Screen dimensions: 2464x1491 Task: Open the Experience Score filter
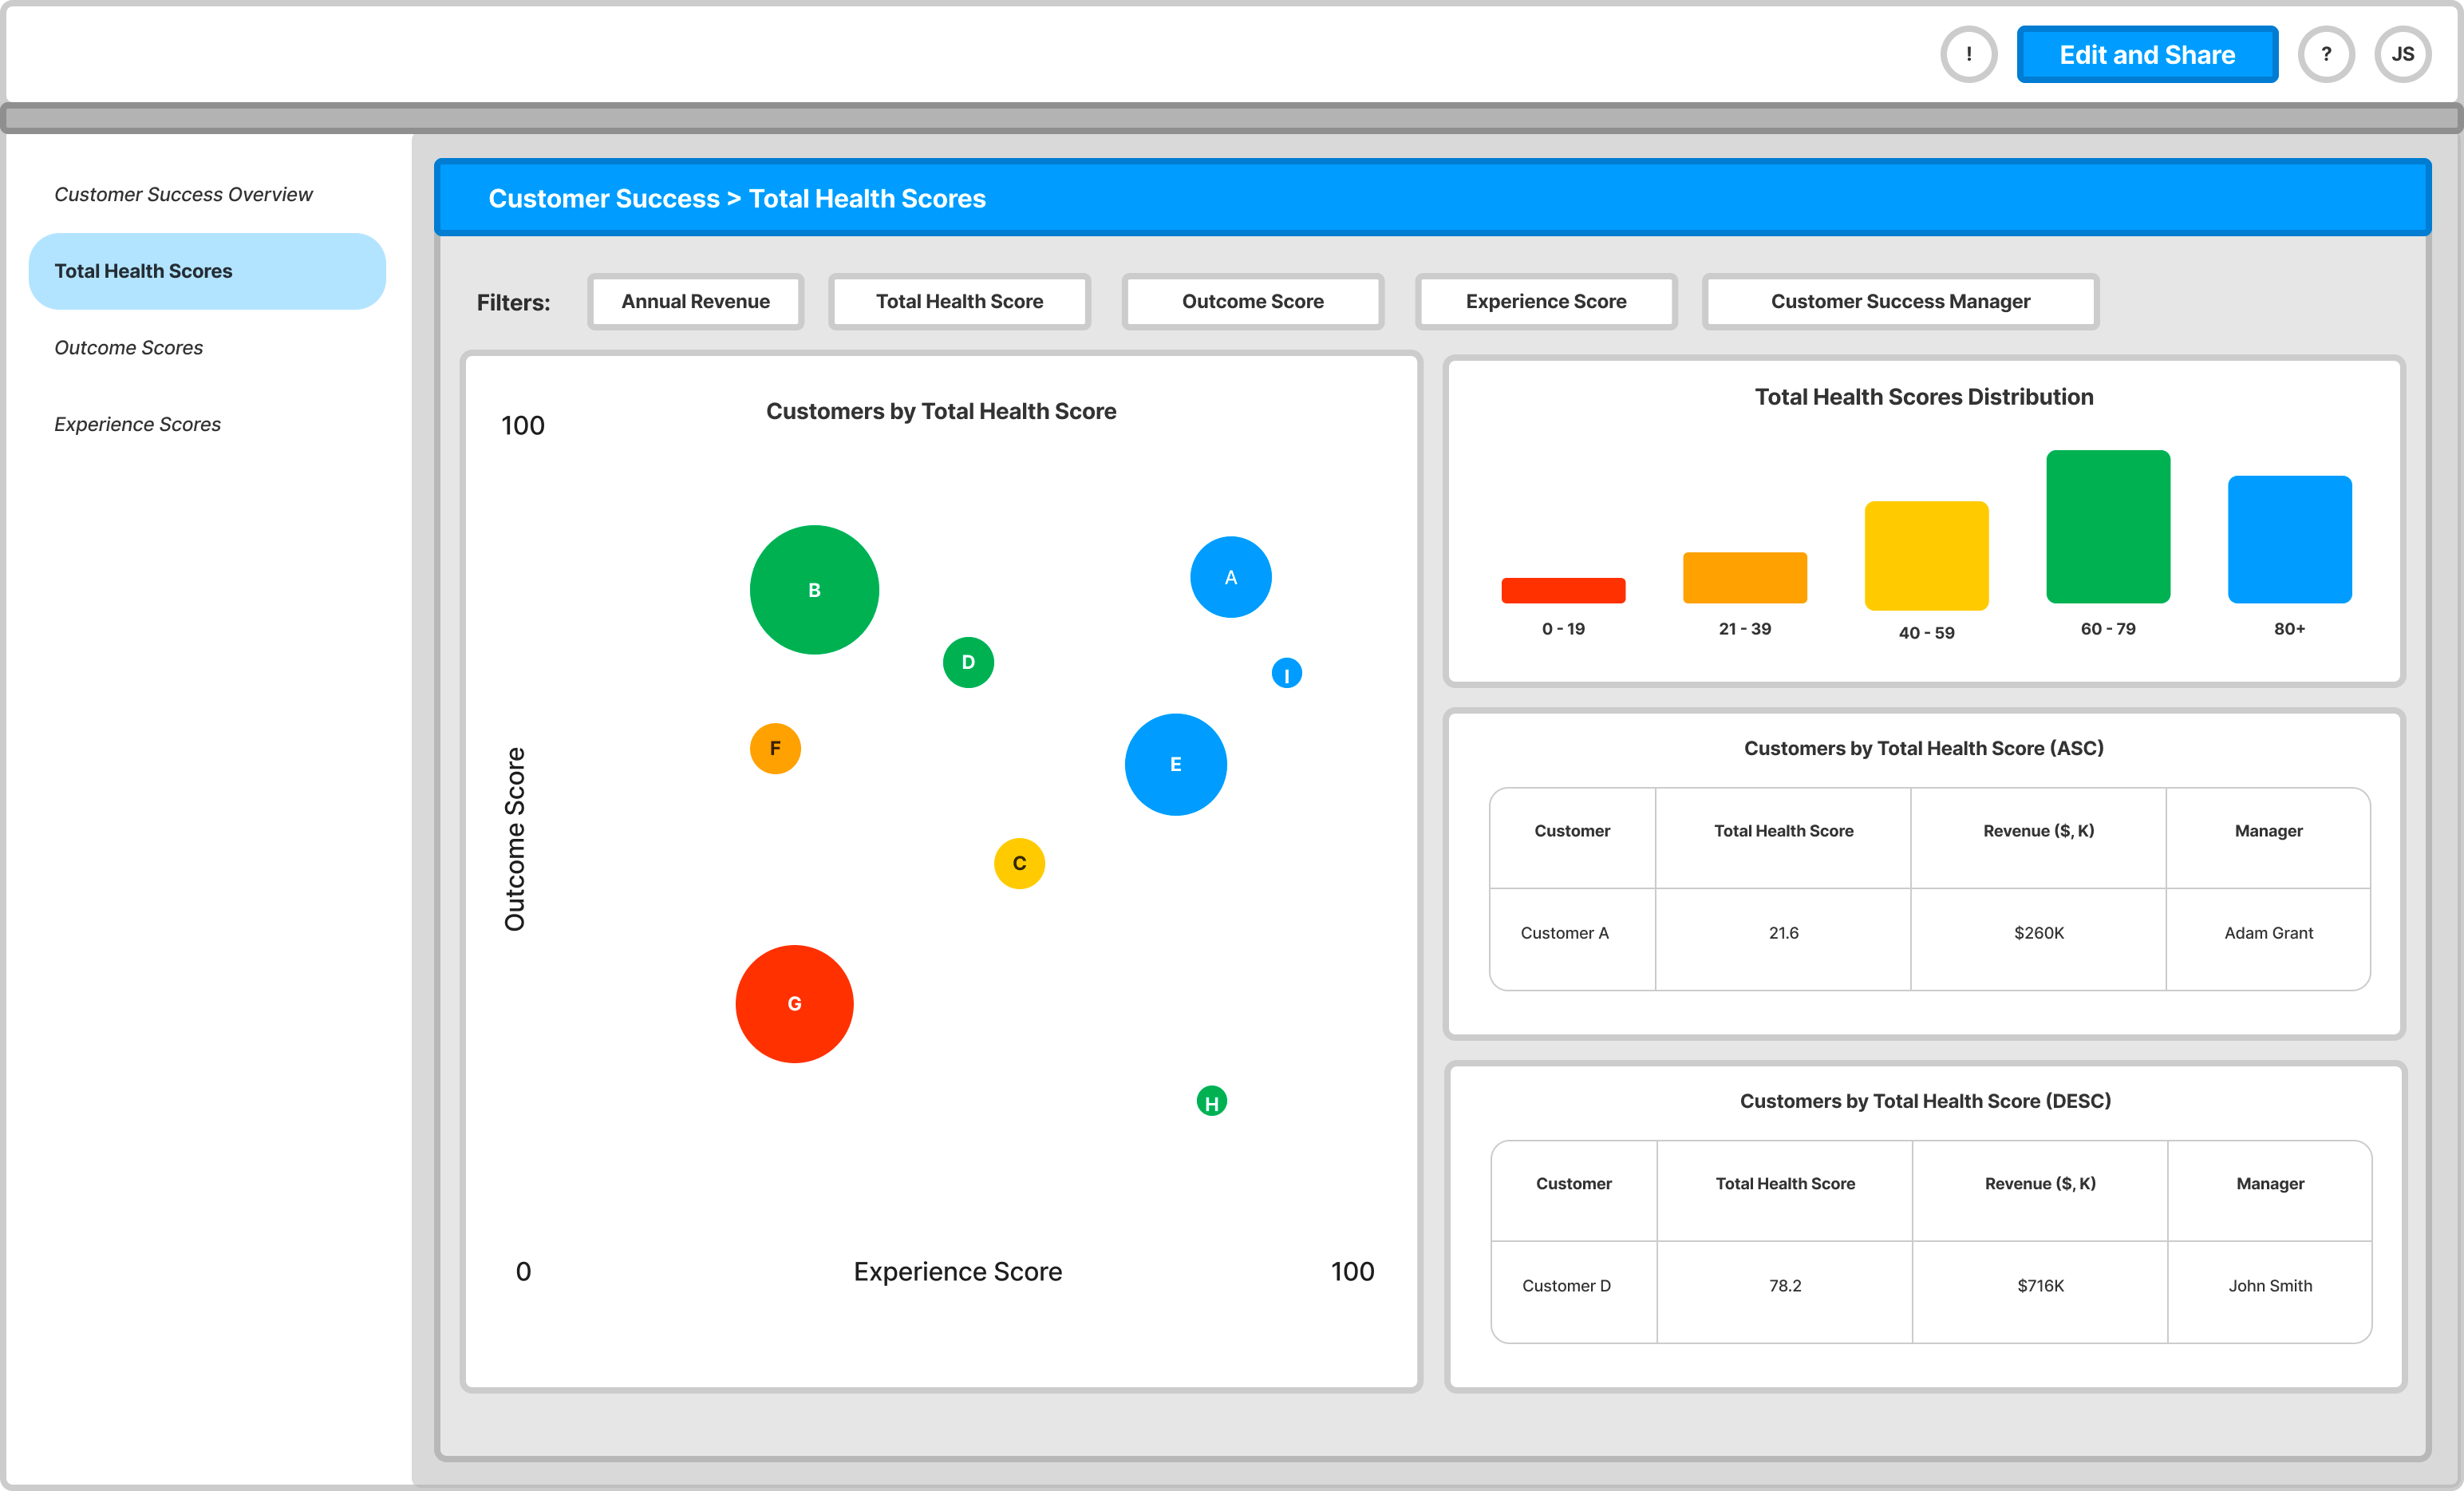[1545, 301]
